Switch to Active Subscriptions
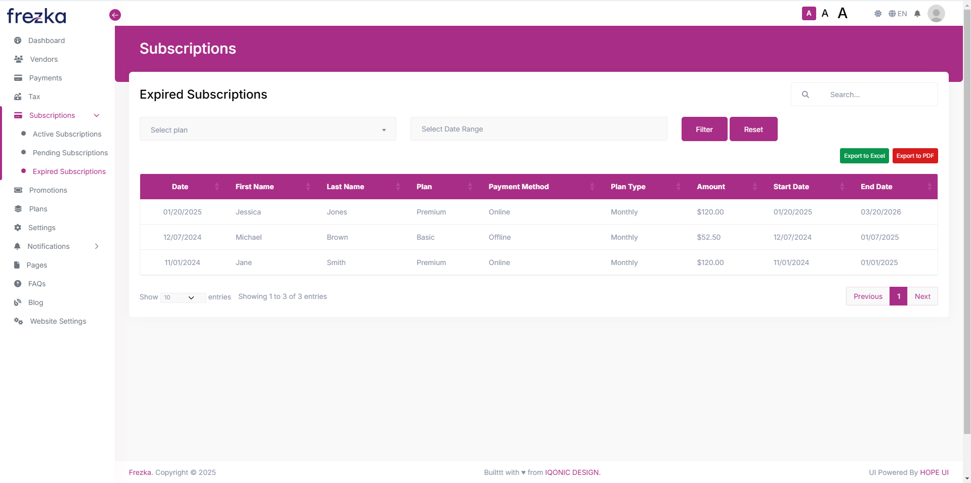The height and width of the screenshot is (483, 971). [x=67, y=134]
